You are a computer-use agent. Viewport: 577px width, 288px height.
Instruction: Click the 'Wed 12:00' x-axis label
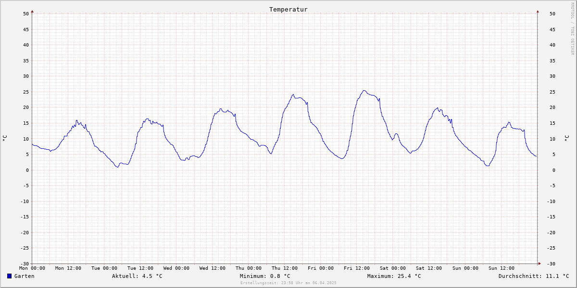(213, 268)
